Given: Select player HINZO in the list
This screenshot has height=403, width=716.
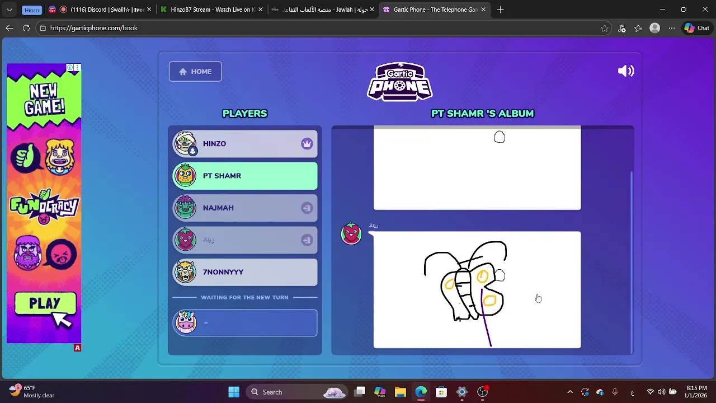Looking at the screenshot, I should pos(245,144).
